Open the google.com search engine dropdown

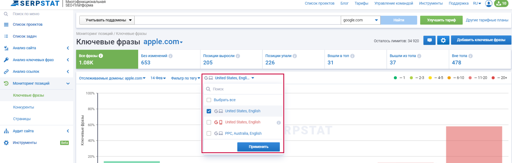pos(360,20)
